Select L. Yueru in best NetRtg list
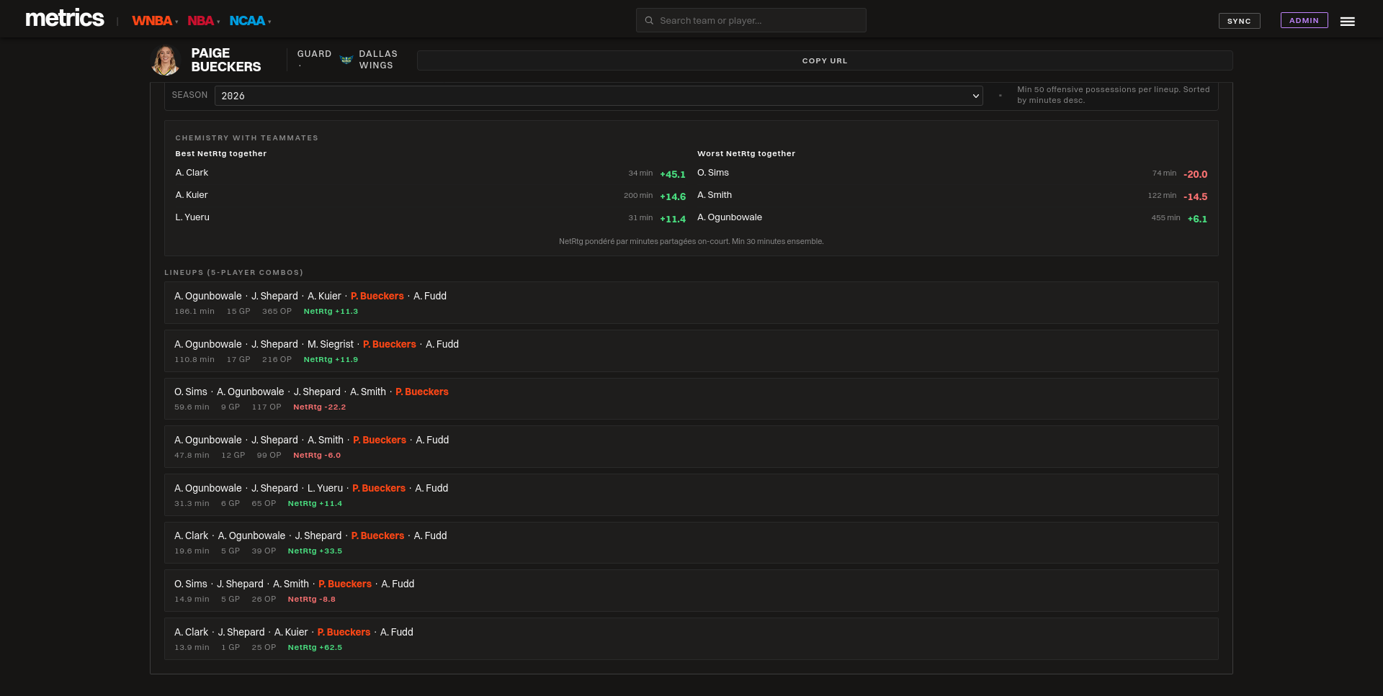The width and height of the screenshot is (1383, 696). (x=192, y=217)
